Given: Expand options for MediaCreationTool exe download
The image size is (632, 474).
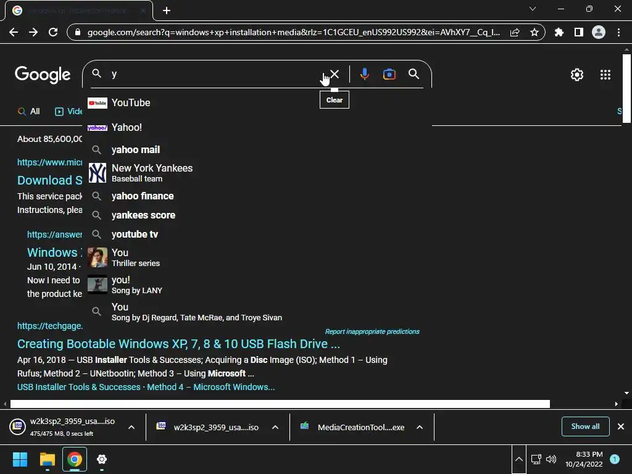Looking at the screenshot, I should click(420, 427).
